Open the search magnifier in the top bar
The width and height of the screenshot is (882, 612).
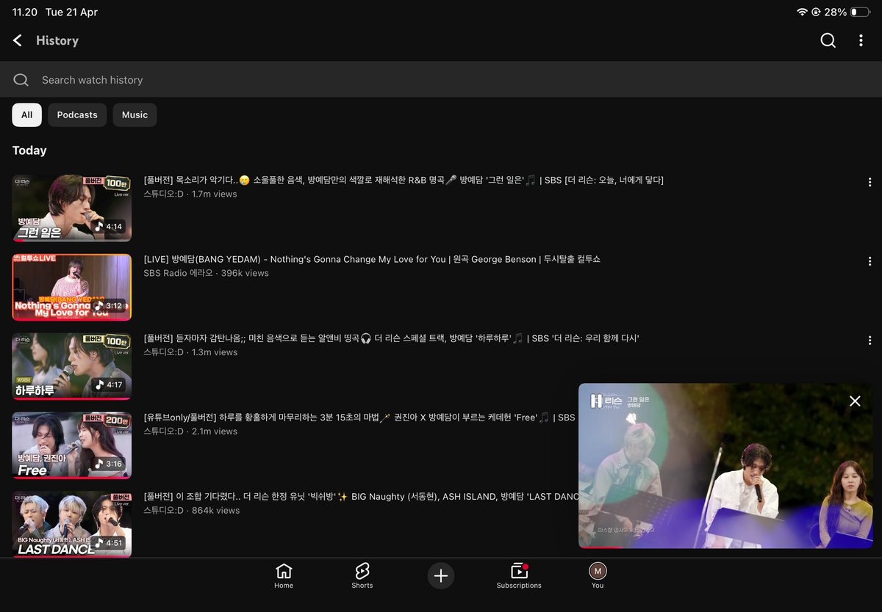click(x=828, y=40)
